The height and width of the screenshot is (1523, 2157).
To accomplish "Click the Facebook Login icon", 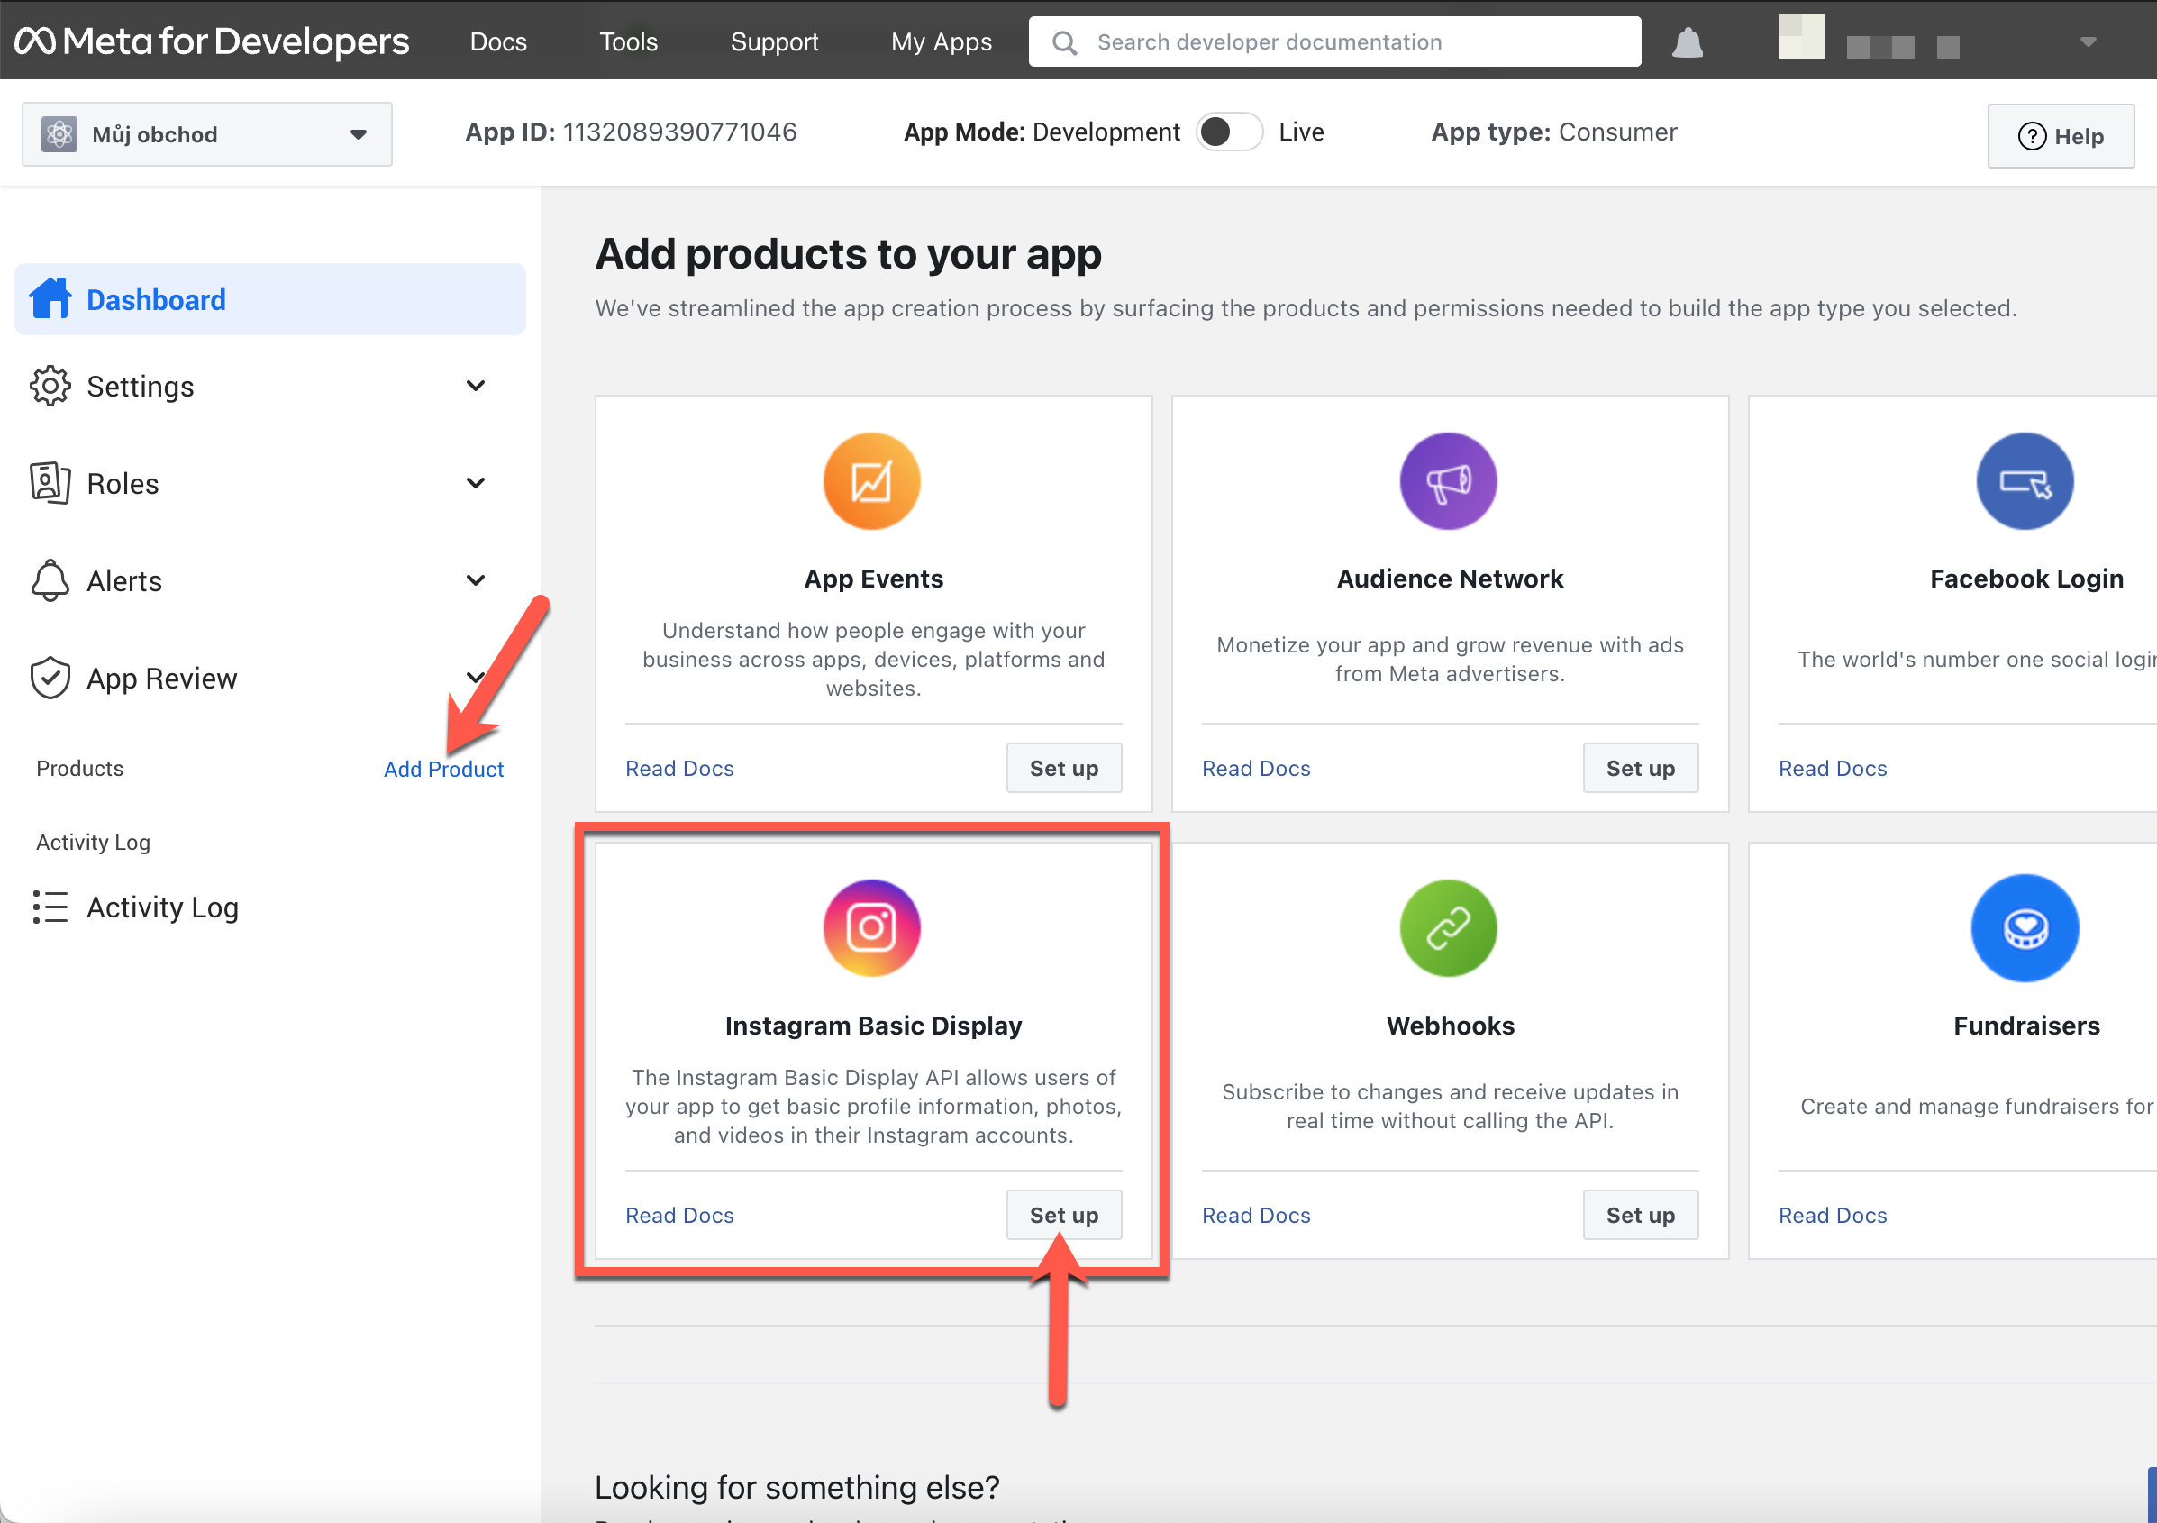I will click(x=2025, y=481).
